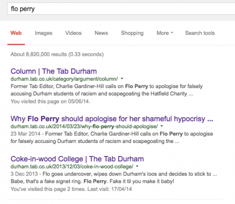
Task: Open the News results tab
Action: coord(101,33)
